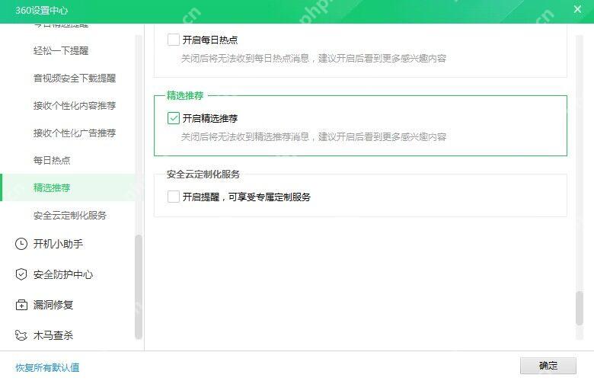
Task: Click the content pane scrollbar thumb
Action: pos(580,308)
